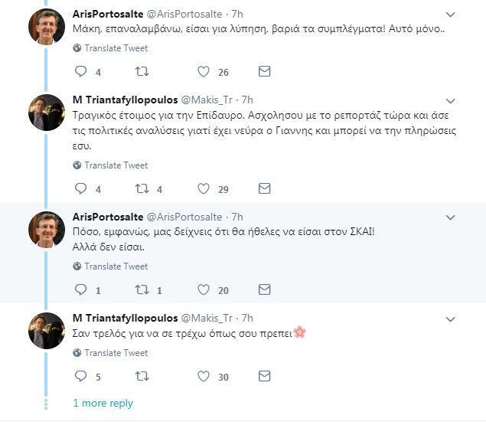The width and height of the screenshot is (486, 425).
Task: Open the first tweet's more options chevron
Action: click(451, 15)
